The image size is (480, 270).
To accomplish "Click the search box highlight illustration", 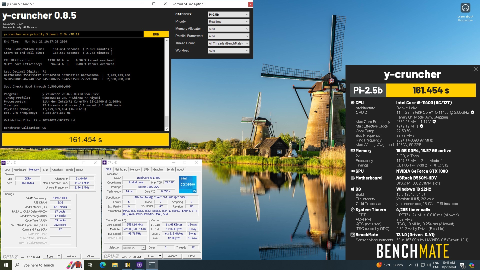I will click(74, 265).
